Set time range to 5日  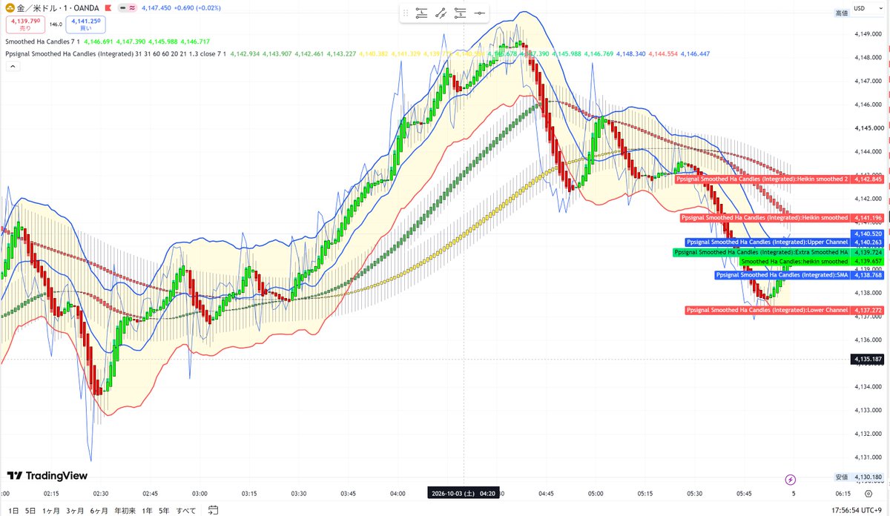click(30, 510)
